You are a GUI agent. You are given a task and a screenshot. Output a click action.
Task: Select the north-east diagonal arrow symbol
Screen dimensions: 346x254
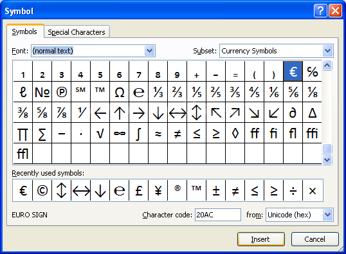(235, 113)
